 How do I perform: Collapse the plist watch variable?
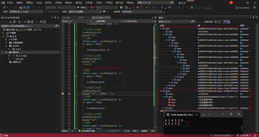click(x=161, y=29)
